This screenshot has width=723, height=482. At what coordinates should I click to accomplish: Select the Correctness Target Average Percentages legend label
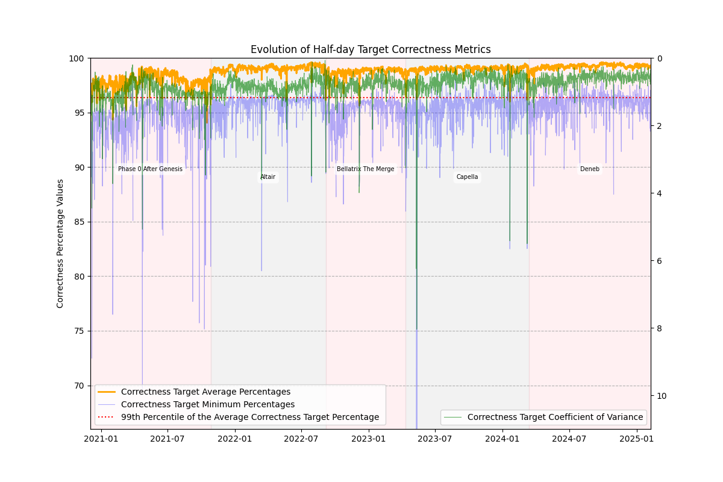coord(206,392)
